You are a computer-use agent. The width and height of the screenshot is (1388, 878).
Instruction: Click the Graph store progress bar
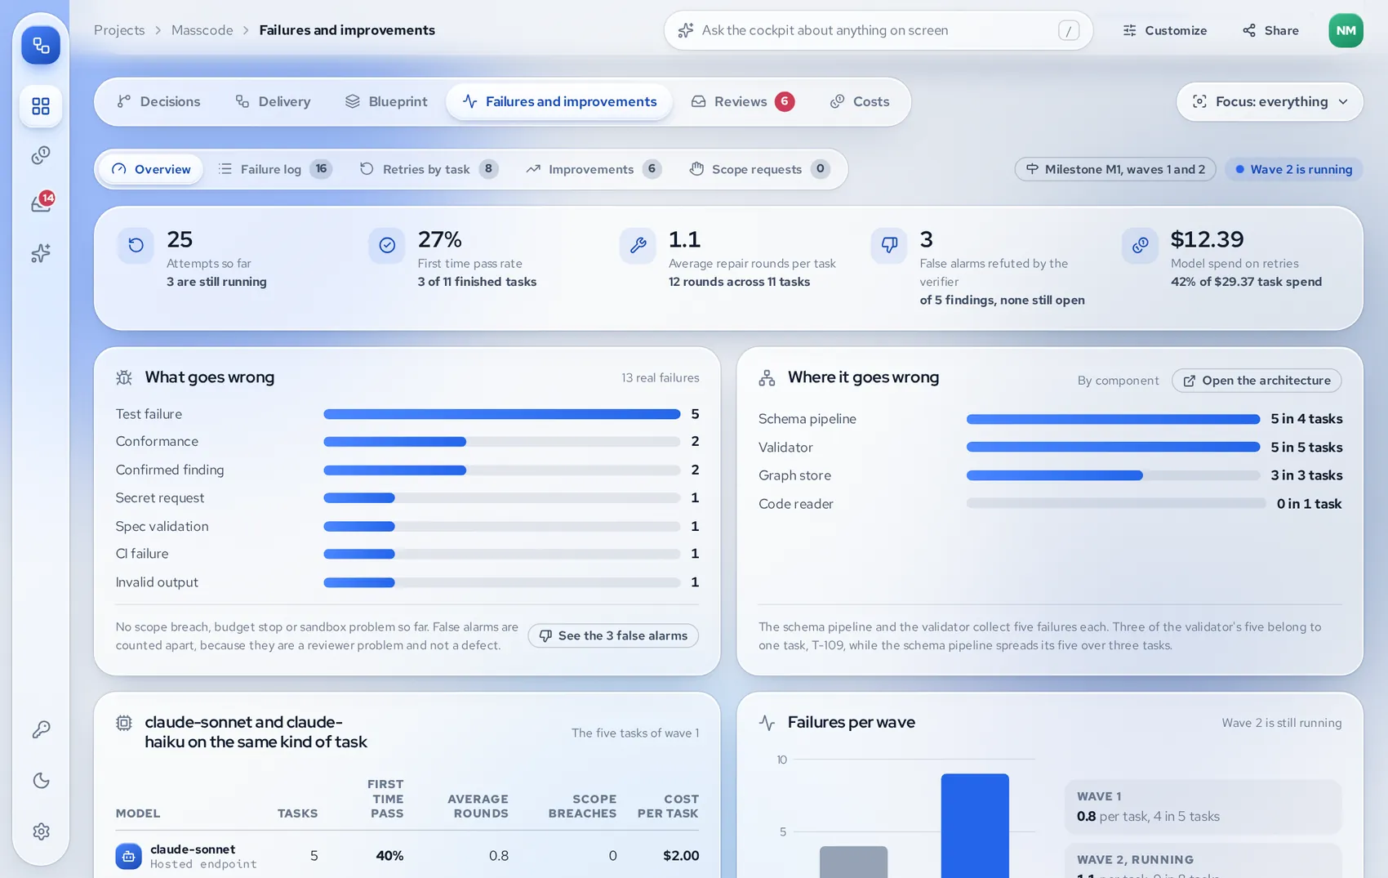pyautogui.click(x=1113, y=475)
